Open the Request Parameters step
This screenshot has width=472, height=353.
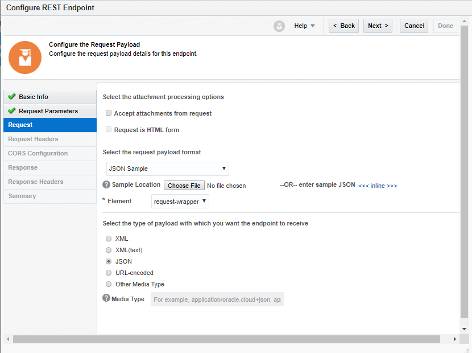48,111
